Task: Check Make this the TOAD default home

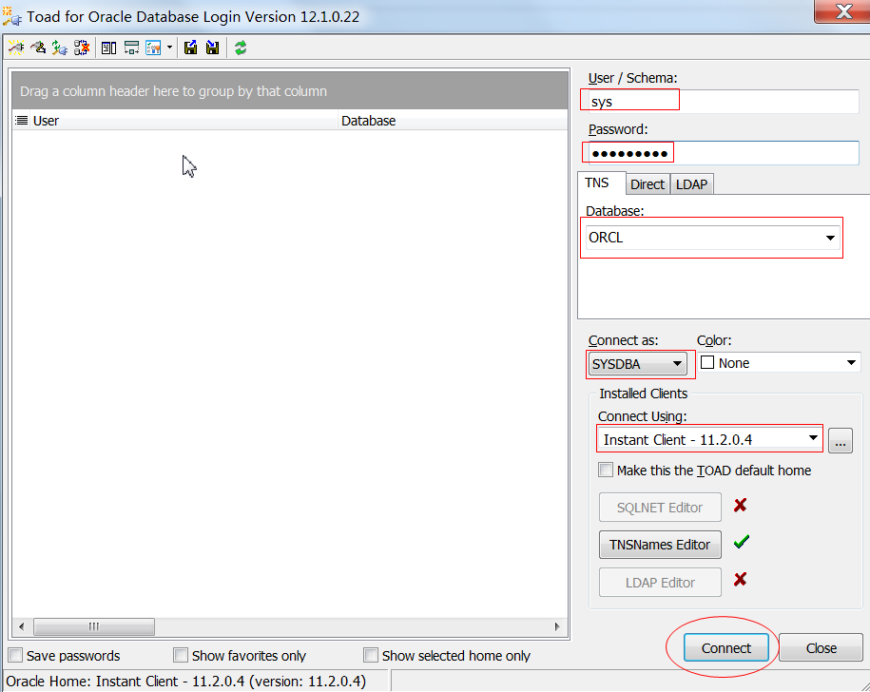Action: pyautogui.click(x=606, y=470)
